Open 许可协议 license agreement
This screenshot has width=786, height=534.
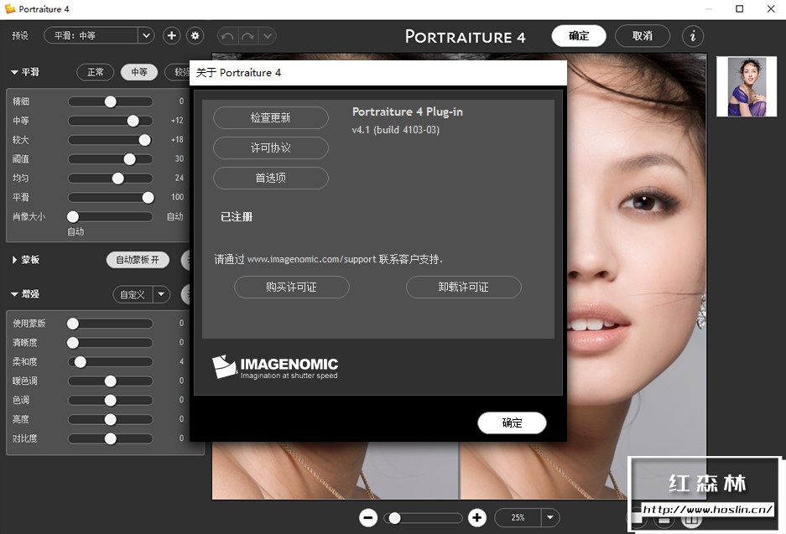click(271, 148)
